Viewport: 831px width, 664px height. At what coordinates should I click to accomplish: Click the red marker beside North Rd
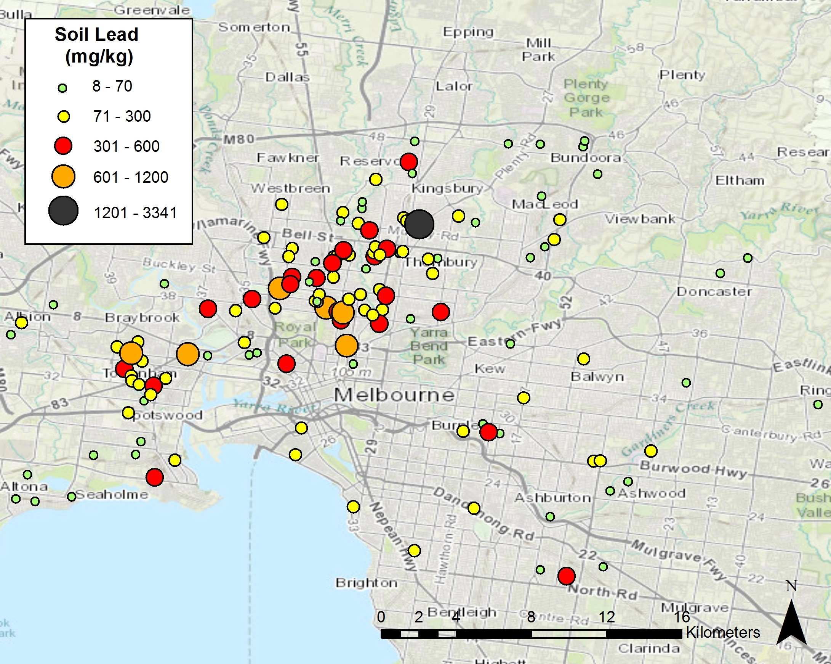(566, 576)
